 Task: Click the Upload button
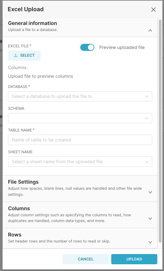point(134,259)
